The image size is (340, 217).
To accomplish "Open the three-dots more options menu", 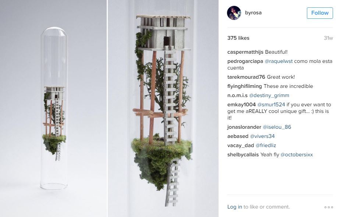I will click(329, 207).
